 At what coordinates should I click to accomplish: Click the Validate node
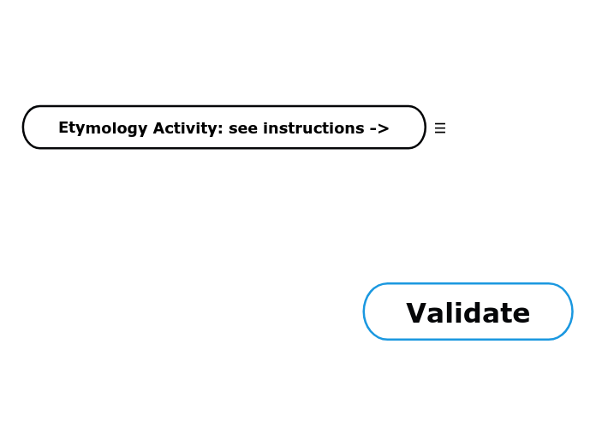click(468, 312)
